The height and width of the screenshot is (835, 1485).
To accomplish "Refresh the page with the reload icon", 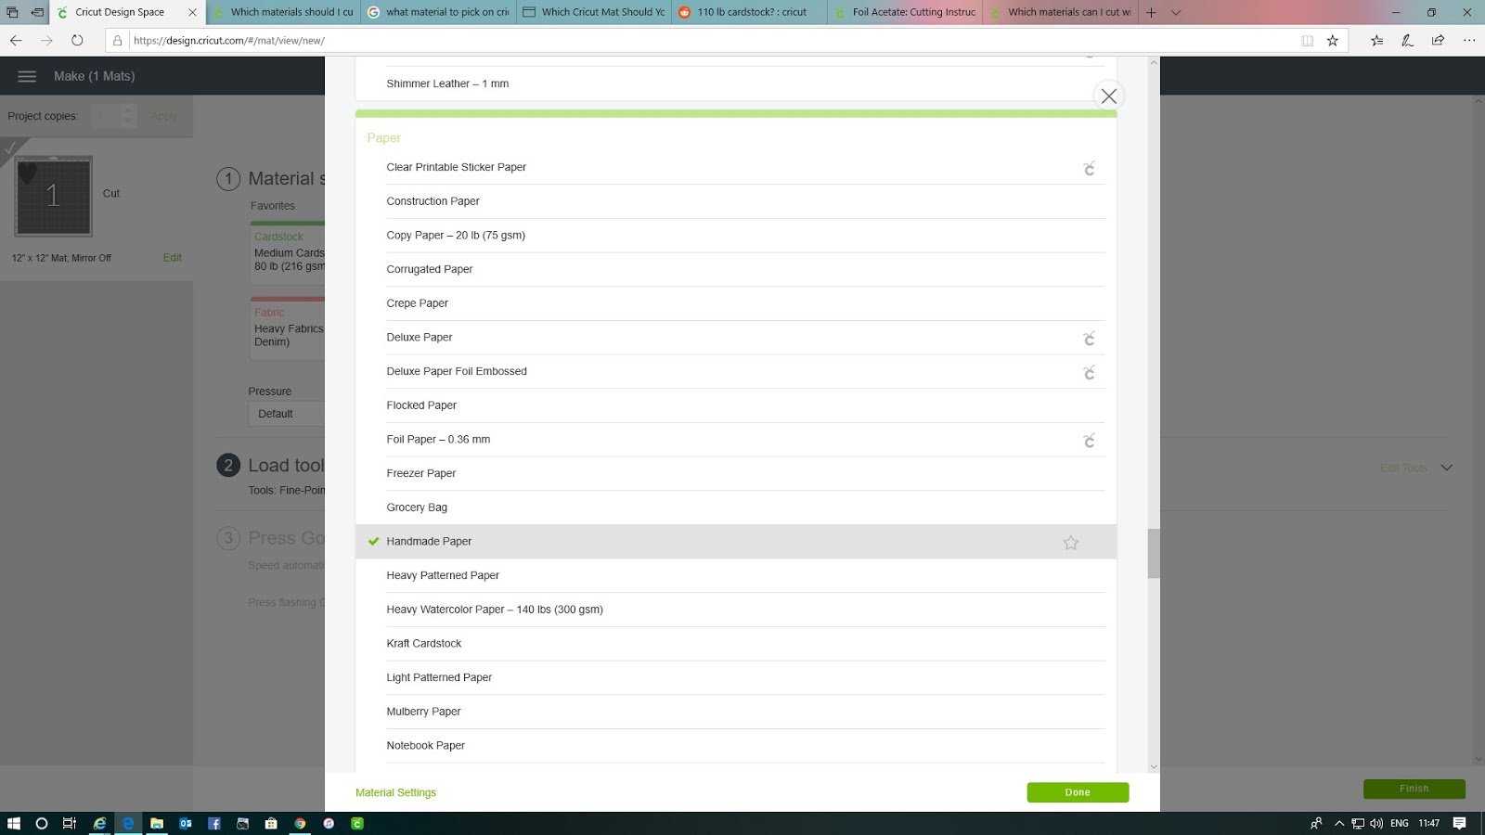I will (77, 40).
